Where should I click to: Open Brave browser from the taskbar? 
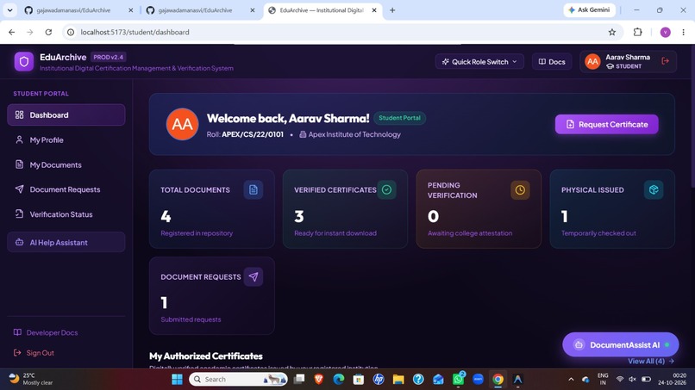pos(319,380)
